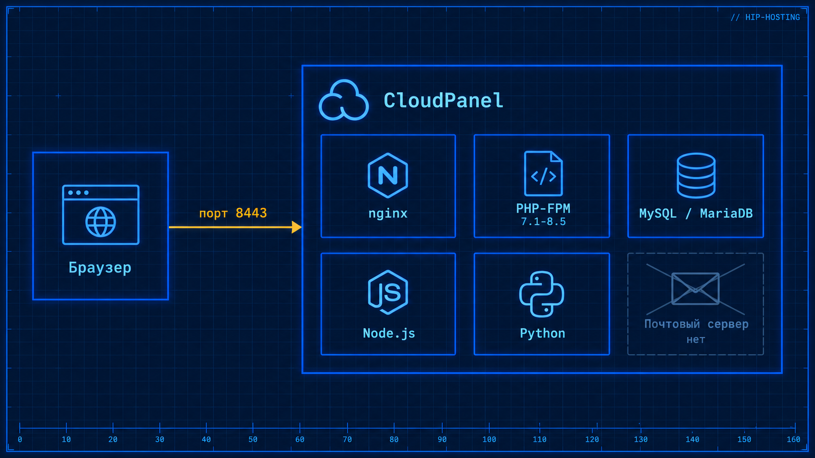Click the CloudPanel cloud logo icon
815x458 pixels.
(344, 100)
